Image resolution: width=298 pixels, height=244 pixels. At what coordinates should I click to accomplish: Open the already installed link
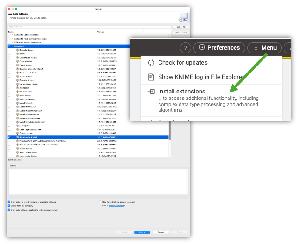[116, 206]
